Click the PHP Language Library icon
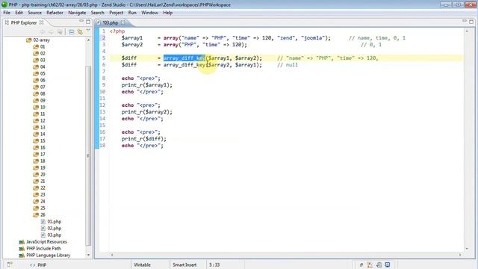 click(x=22, y=255)
